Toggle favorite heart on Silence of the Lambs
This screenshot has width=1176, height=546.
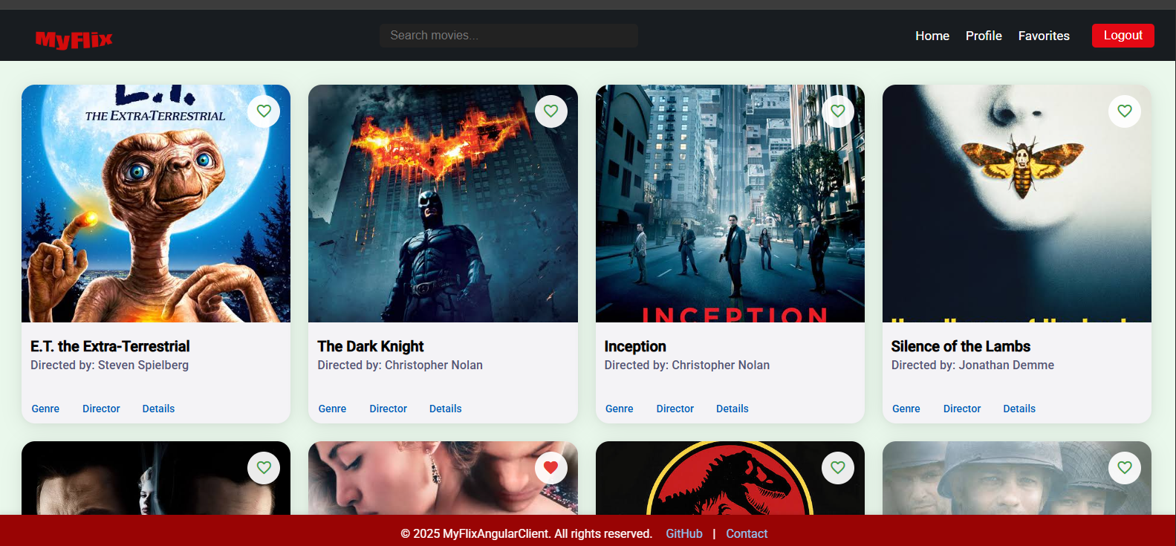click(x=1125, y=111)
